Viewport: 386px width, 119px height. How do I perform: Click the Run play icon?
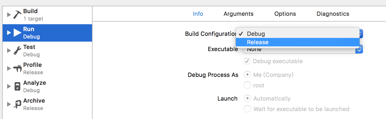click(17, 33)
